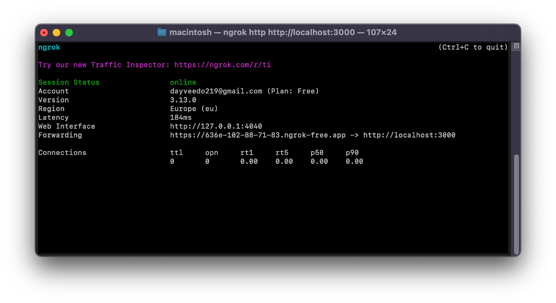Click the "opn" column header

click(x=212, y=153)
